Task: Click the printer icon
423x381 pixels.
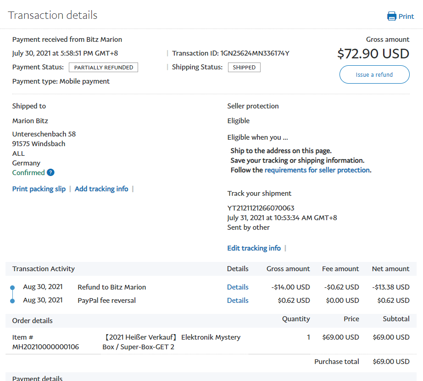Action: (x=391, y=17)
